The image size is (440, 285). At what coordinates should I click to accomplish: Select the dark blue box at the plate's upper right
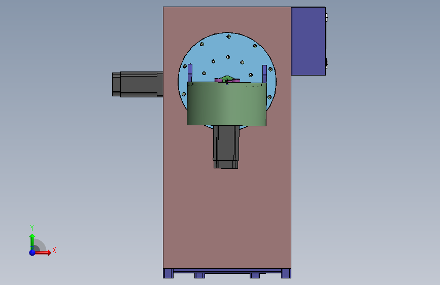pos(309,41)
